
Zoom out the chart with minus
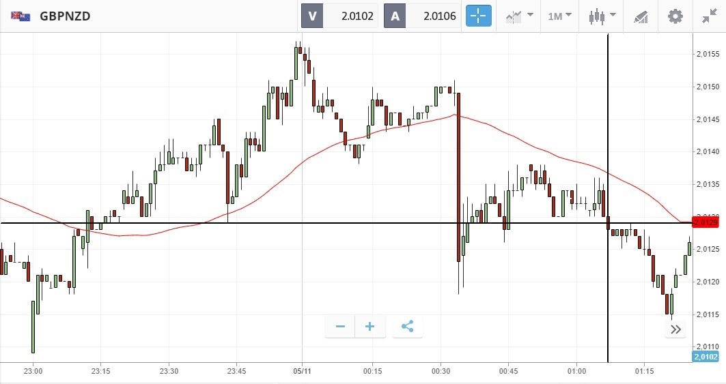tap(340, 327)
